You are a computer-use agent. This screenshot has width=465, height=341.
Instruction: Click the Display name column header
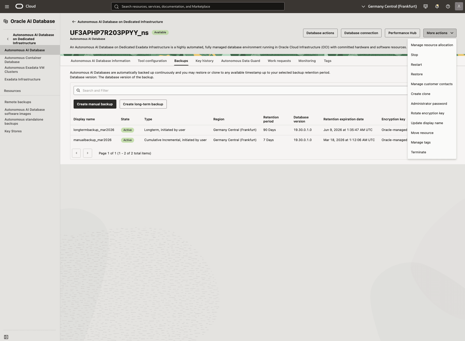(x=84, y=119)
